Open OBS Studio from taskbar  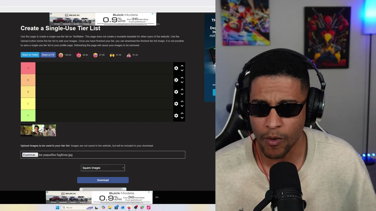pyautogui.click(x=136, y=207)
